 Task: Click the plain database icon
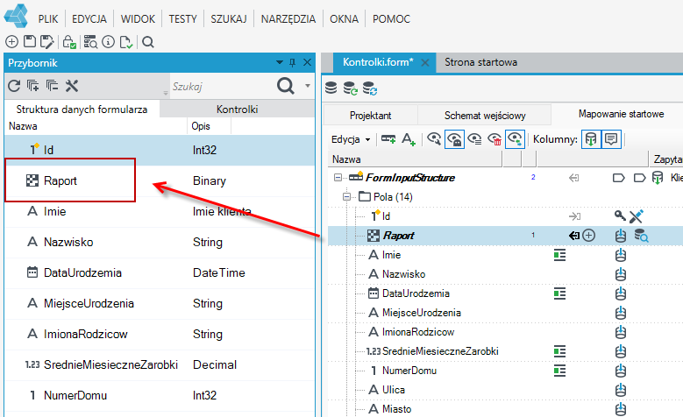[331, 88]
